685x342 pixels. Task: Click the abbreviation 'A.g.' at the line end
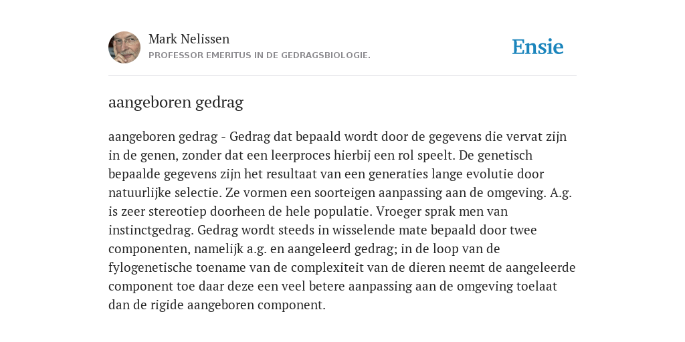click(x=561, y=193)
